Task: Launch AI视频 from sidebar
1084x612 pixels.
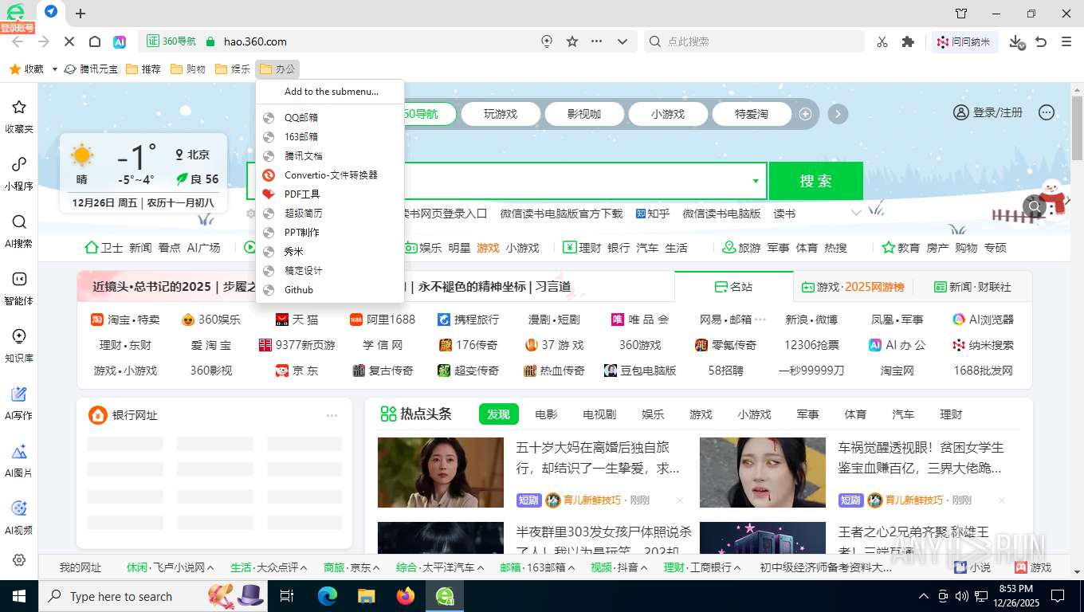Action: (x=19, y=518)
